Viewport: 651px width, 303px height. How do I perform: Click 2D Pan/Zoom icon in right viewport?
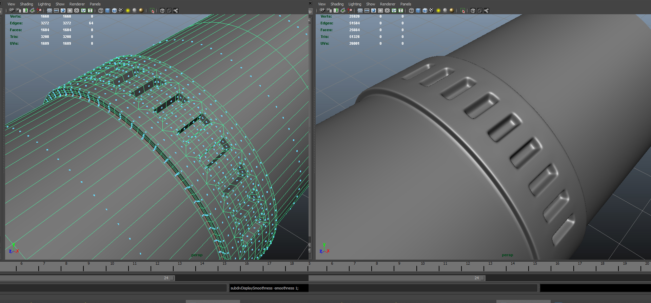point(350,11)
